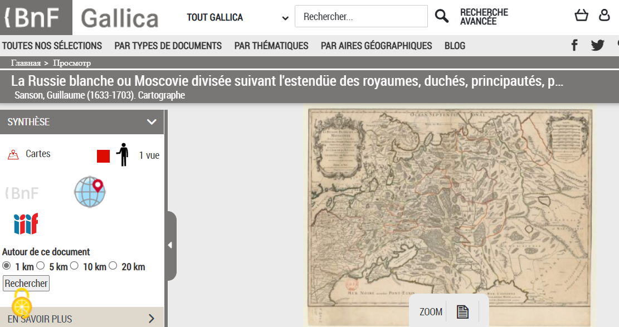This screenshot has height=327, width=619.
Task: Select the 5 km radius option
Action: (x=41, y=266)
